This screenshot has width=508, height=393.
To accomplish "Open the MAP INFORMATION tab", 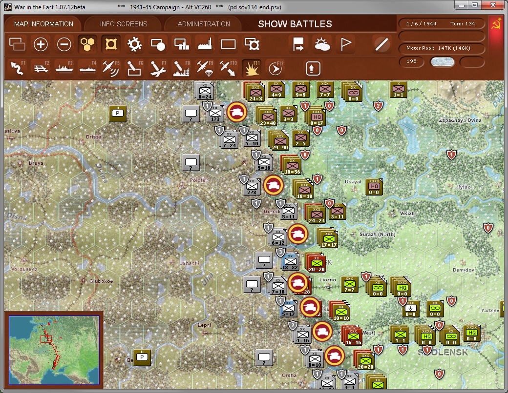I will [x=43, y=24].
